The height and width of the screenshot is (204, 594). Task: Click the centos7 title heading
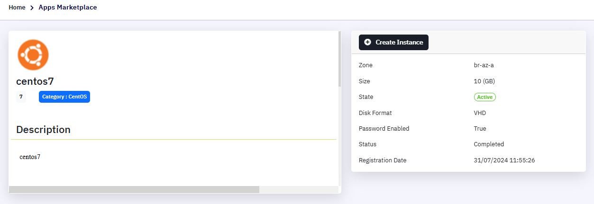(x=38, y=81)
